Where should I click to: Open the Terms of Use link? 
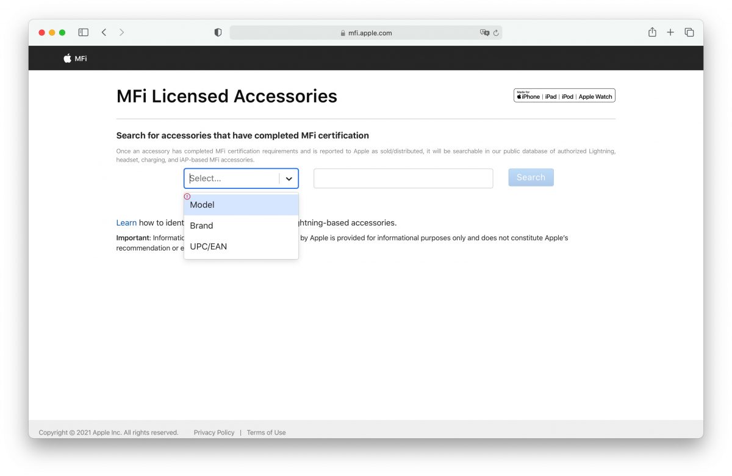266,433
